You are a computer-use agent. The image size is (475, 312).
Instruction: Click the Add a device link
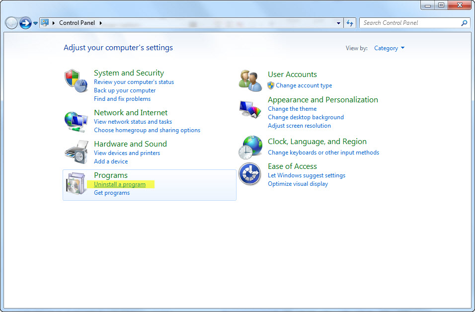[x=111, y=161]
